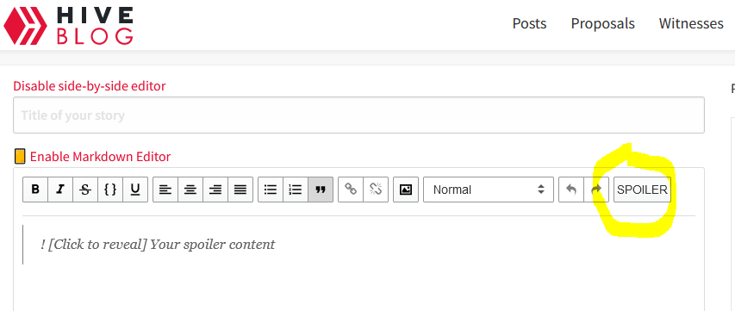The image size is (735, 311).
Task: Insert an image into the post
Action: pos(406,190)
